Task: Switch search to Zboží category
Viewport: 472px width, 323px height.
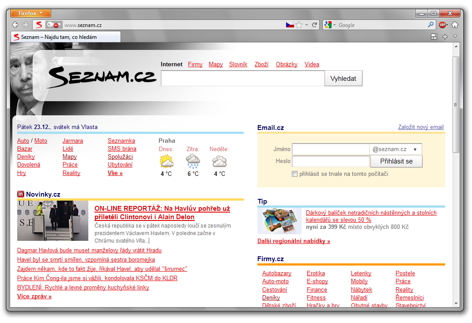Action: coord(261,64)
